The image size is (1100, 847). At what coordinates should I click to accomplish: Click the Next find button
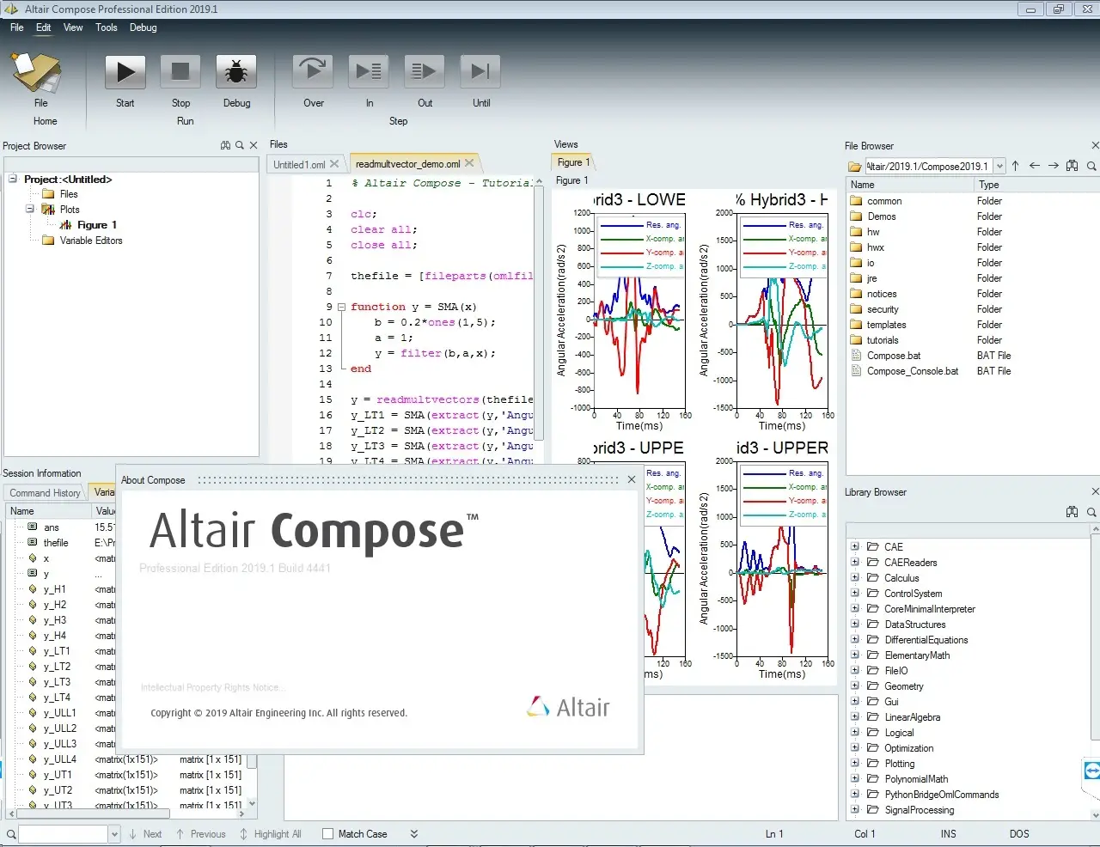145,834
